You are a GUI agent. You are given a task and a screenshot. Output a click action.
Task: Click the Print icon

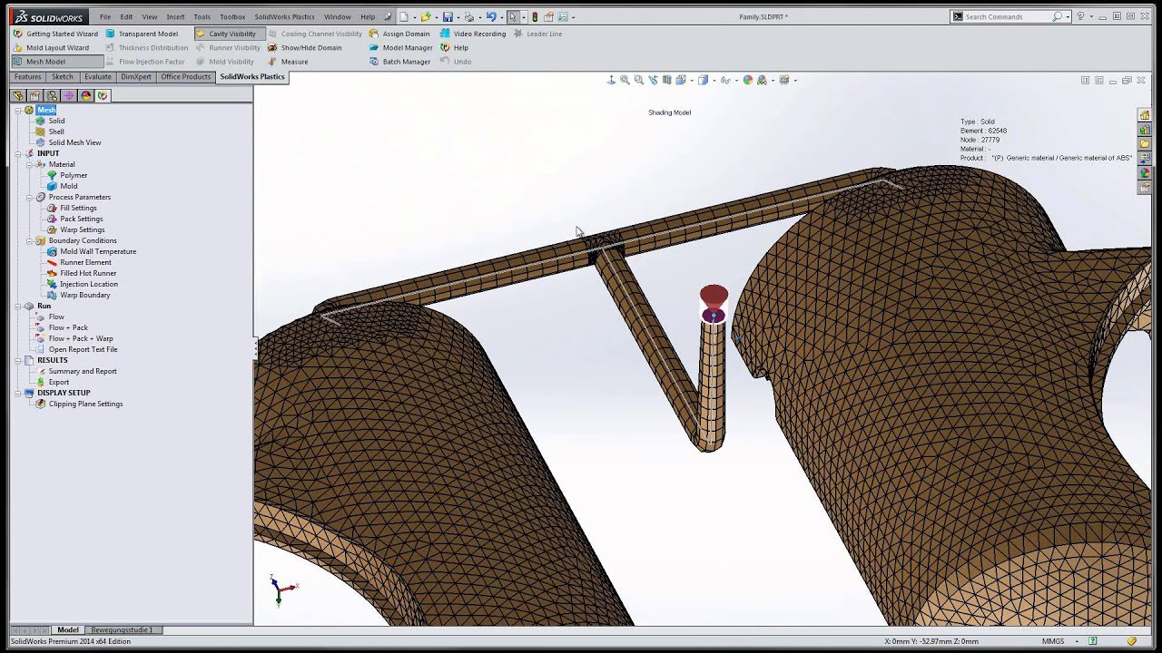(x=468, y=16)
